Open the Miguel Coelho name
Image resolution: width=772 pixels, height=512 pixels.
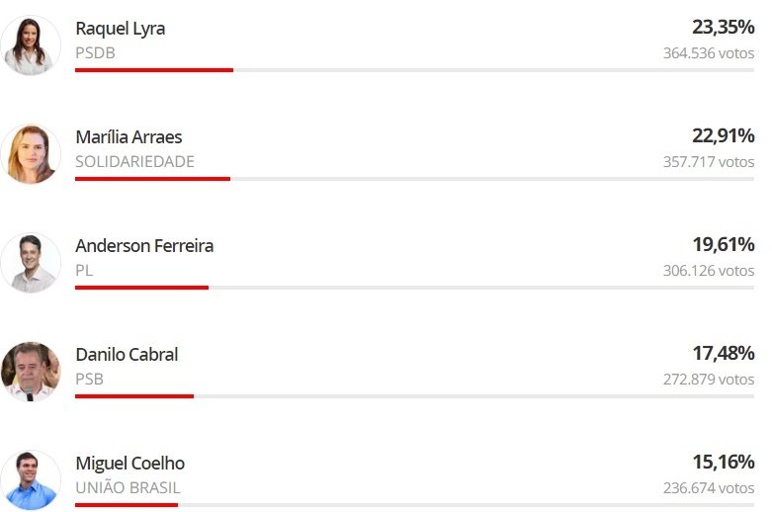(x=129, y=464)
